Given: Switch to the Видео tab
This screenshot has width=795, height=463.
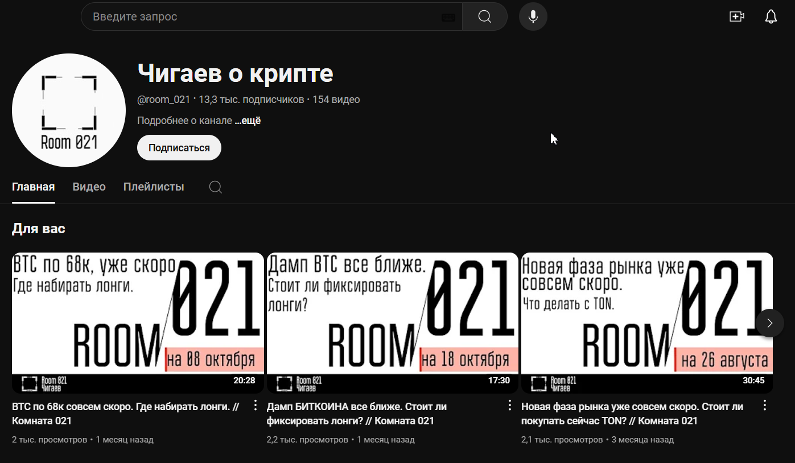Looking at the screenshot, I should (89, 187).
